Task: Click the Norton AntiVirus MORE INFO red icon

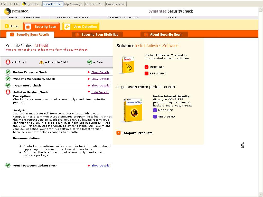Action: pyautogui.click(x=146, y=67)
